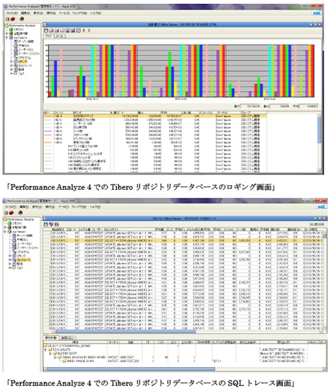Select the highlighted SQLトレース node in the SQL trace tree
Image resolution: width=334 pixels, height=389 pixels.
(x=24, y=260)
